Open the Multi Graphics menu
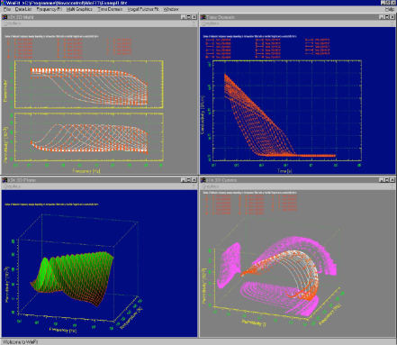397x345 pixels. [79, 9]
